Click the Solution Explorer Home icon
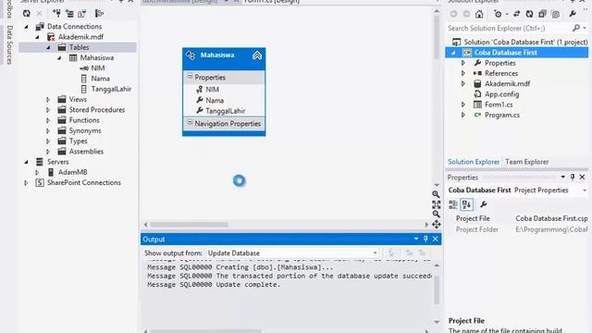Viewport: 592px width, 333px height. (x=479, y=14)
